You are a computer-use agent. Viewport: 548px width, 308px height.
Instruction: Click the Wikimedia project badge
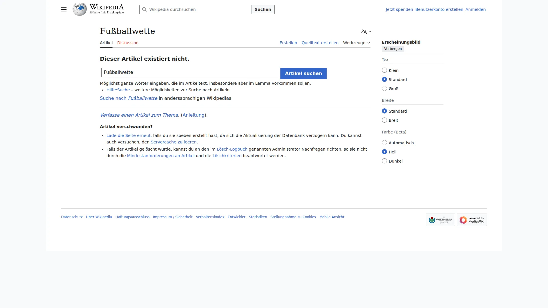pyautogui.click(x=440, y=220)
